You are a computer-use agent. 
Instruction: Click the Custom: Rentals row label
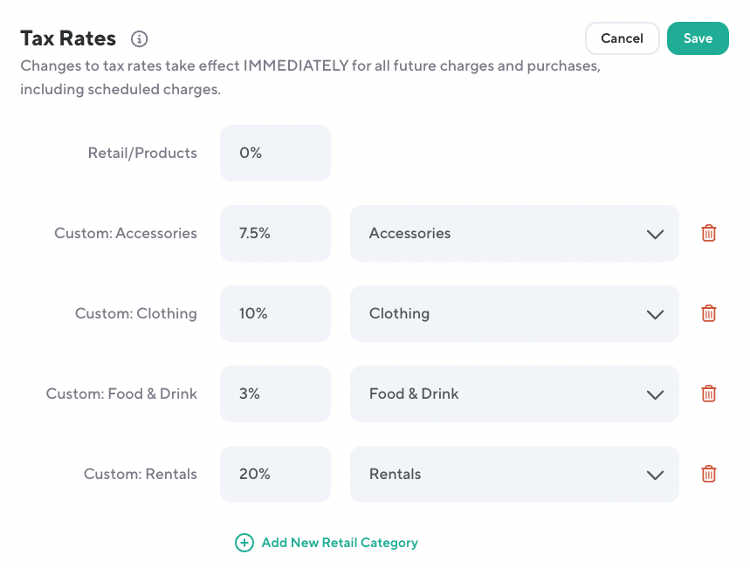click(x=141, y=474)
